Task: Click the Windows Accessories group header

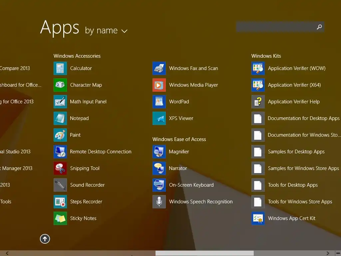Action: [77, 56]
